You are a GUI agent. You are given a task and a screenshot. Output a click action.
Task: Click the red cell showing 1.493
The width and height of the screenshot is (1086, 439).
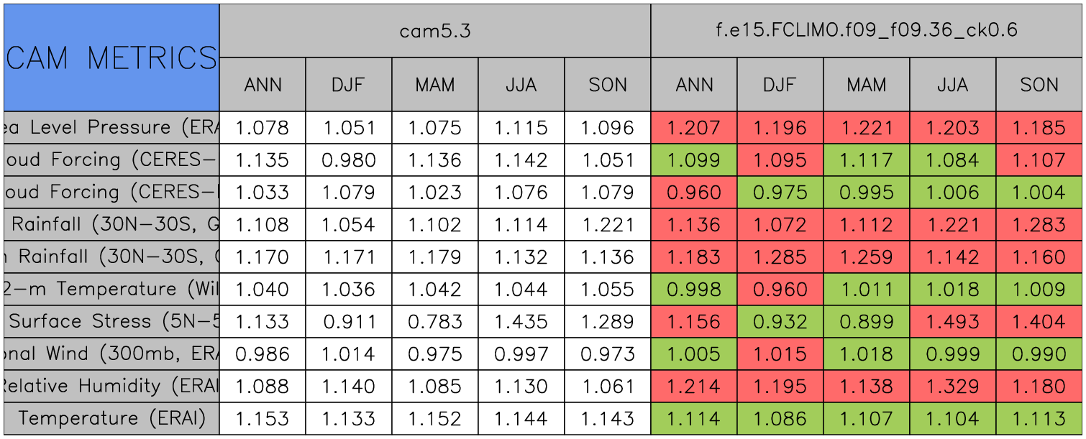(x=953, y=321)
